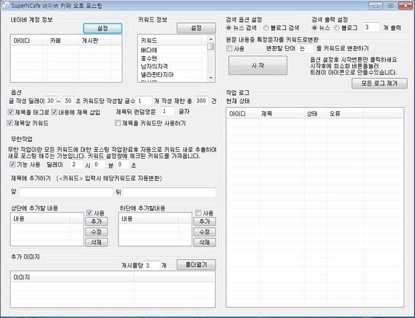Click total write limit field 300

[201, 100]
